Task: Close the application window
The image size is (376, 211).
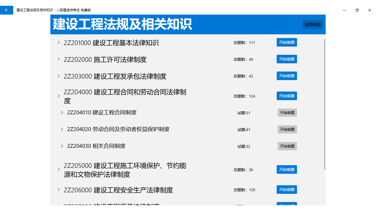Action: click(x=370, y=10)
